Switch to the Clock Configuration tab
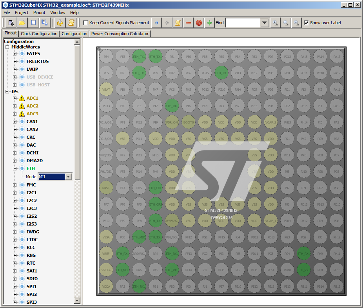The width and height of the screenshot is (363, 308). (x=39, y=34)
